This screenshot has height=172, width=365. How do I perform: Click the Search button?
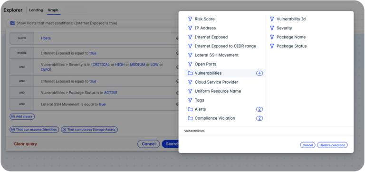point(171,144)
